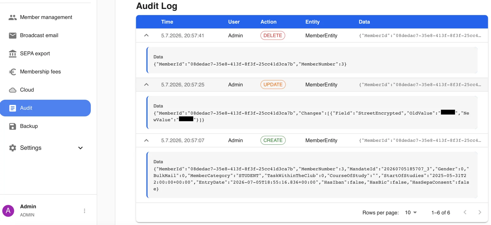Click the Time column header
Image resolution: width=491 pixels, height=225 pixels.
point(167,22)
